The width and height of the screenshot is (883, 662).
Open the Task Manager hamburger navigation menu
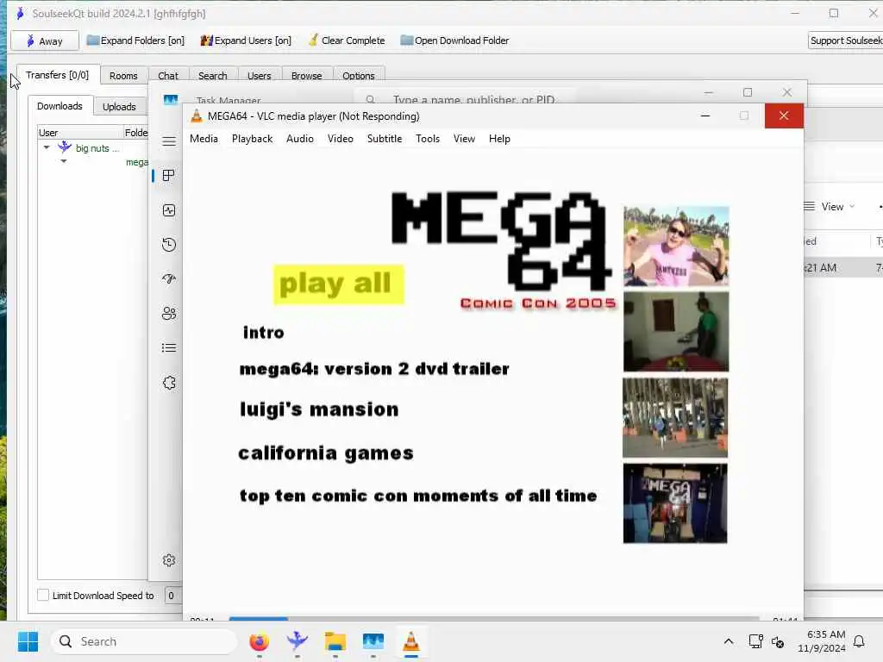tap(169, 141)
